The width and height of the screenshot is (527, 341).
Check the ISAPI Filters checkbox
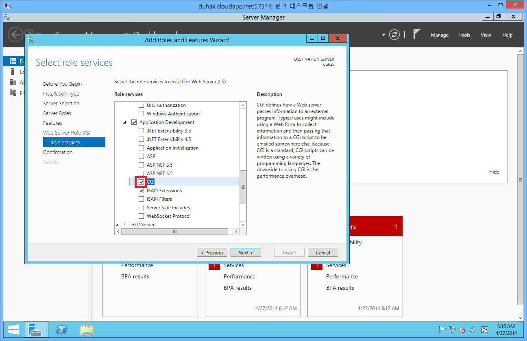coord(141,199)
